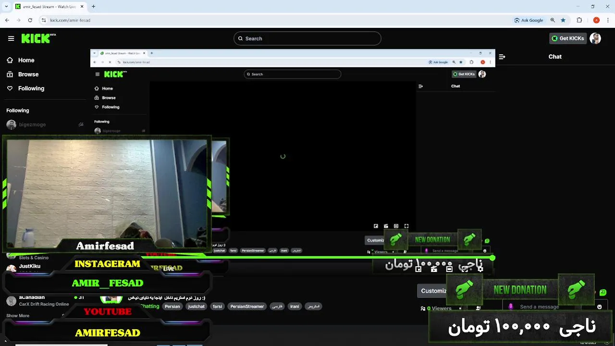The image size is (615, 346).
Task: Open the Chrome extensions puzzle icon
Action: (x=579, y=20)
